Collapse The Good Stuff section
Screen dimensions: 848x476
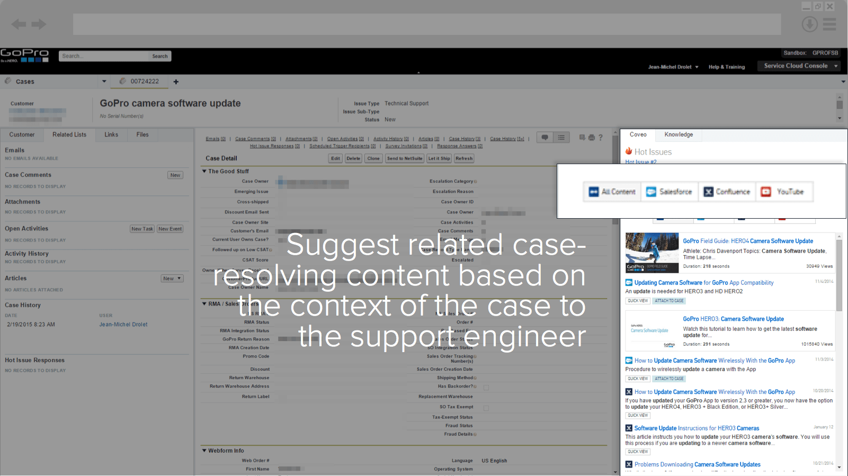[204, 172]
